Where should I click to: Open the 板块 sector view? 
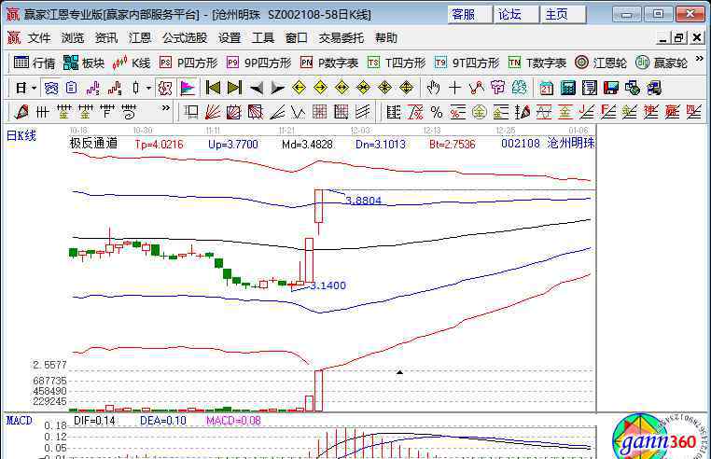coord(84,63)
